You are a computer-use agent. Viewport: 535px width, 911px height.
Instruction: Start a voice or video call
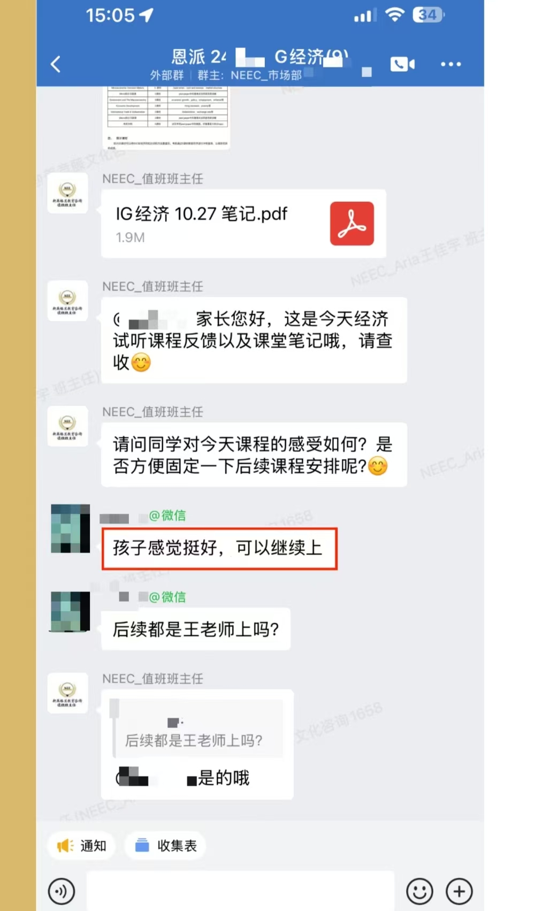402,64
